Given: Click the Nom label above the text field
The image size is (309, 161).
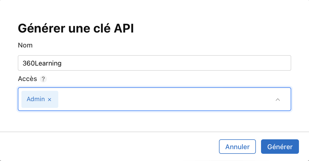Looking at the screenshot, I should [x=25, y=45].
